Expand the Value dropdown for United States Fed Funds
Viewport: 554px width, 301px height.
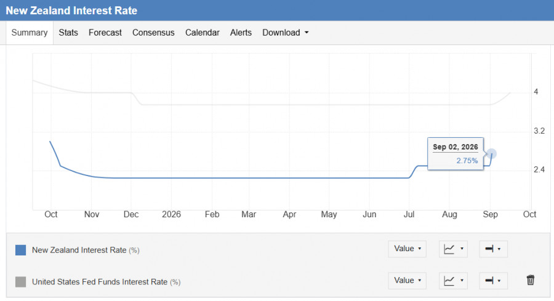click(x=407, y=281)
